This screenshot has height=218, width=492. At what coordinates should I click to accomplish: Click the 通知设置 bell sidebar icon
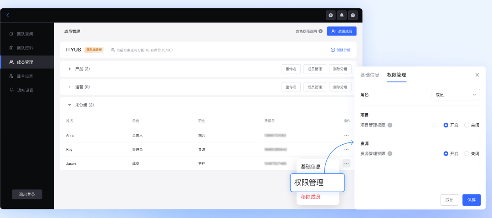click(x=11, y=90)
